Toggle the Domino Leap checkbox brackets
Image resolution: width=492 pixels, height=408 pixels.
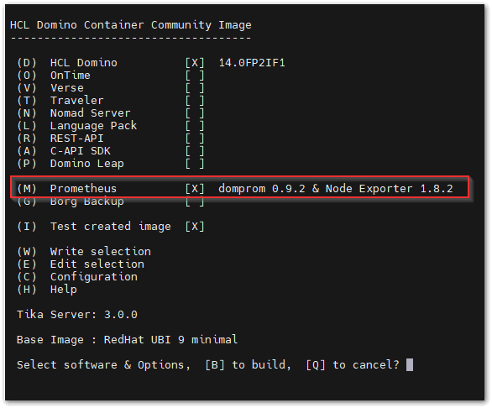(195, 163)
